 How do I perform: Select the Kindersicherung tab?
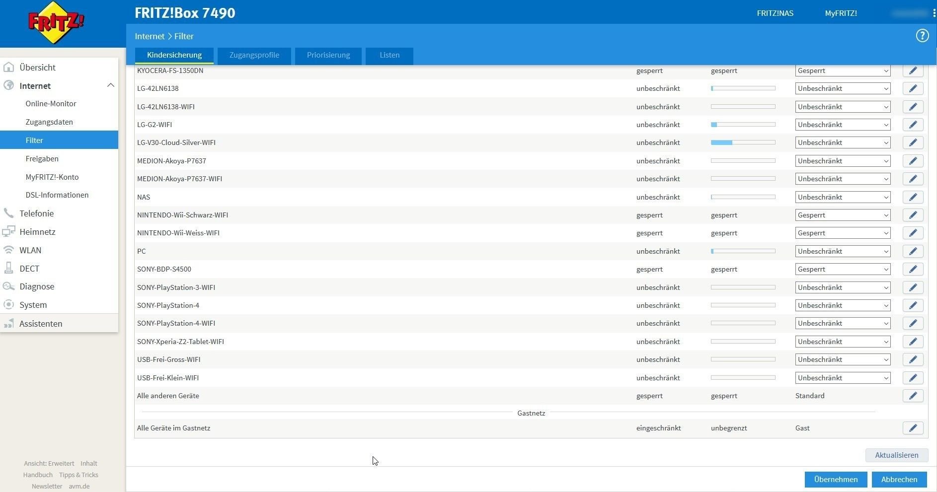tap(174, 55)
